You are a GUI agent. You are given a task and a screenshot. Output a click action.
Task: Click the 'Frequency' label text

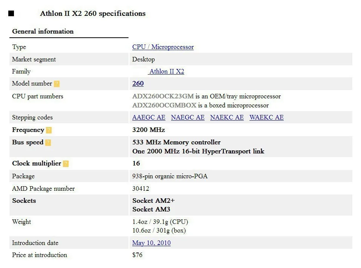pos(28,130)
